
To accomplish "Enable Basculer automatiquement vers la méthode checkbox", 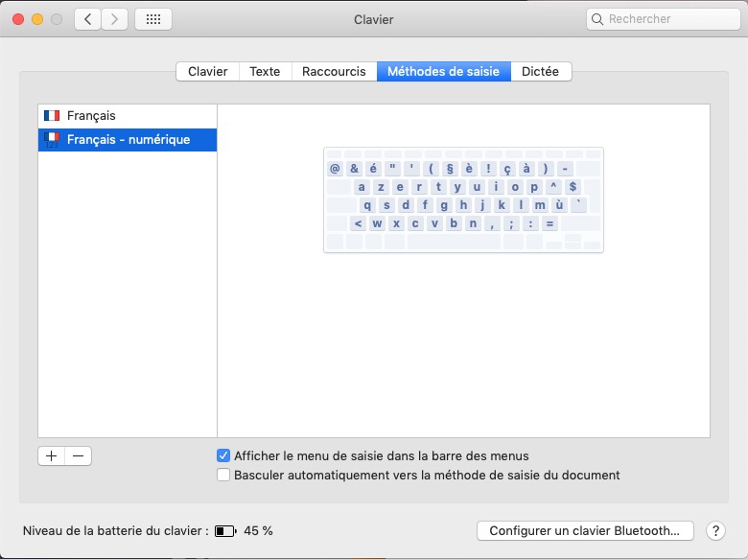I will (x=223, y=475).
